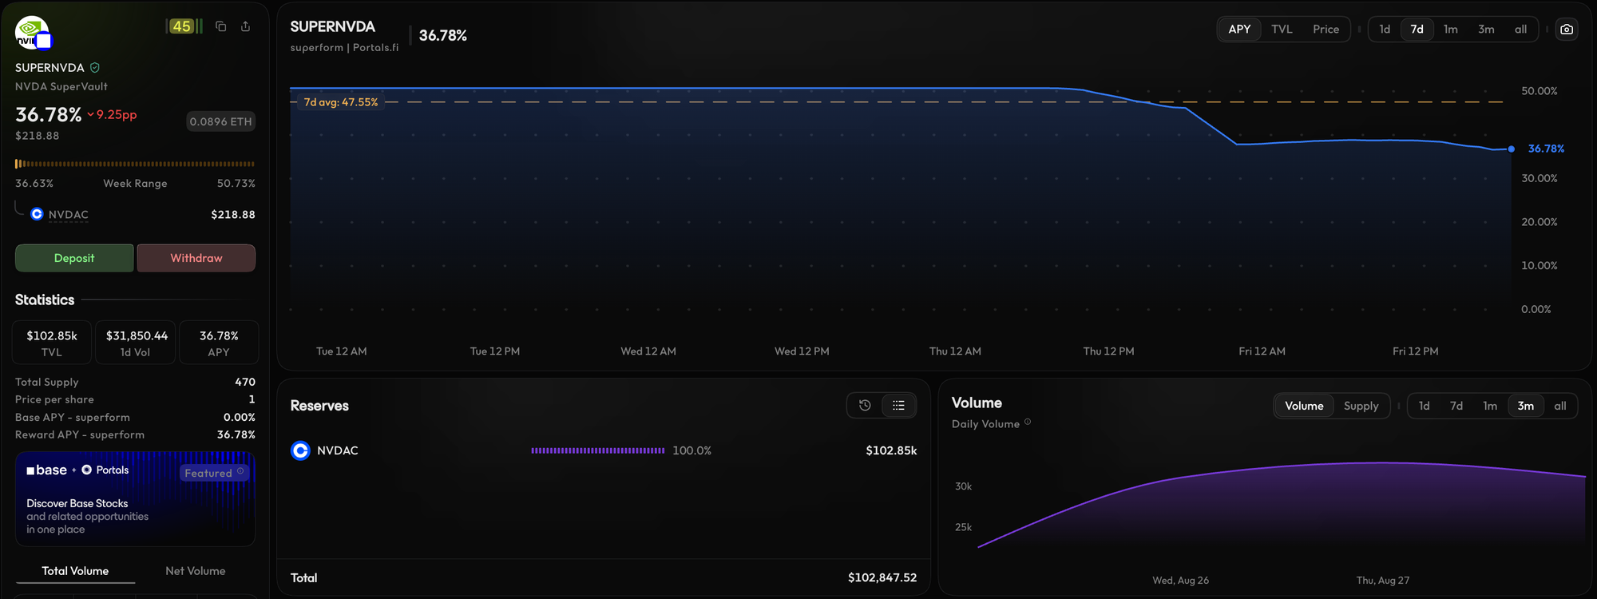Open the Total Volume tab
Screen dimensions: 1597x599
click(x=75, y=571)
